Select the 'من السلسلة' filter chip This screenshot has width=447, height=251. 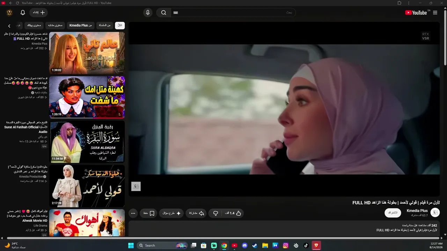pyautogui.click(x=104, y=25)
